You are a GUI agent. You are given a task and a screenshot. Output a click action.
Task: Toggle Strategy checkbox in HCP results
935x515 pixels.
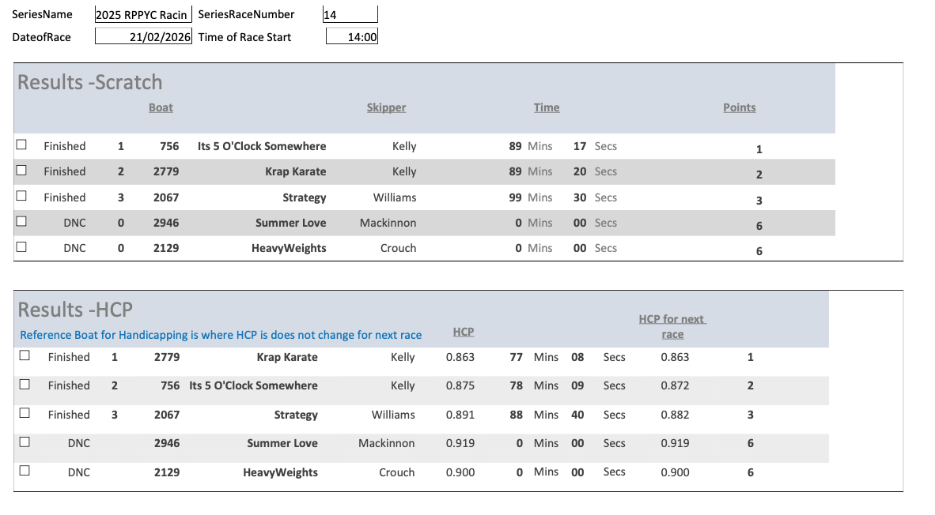point(25,414)
